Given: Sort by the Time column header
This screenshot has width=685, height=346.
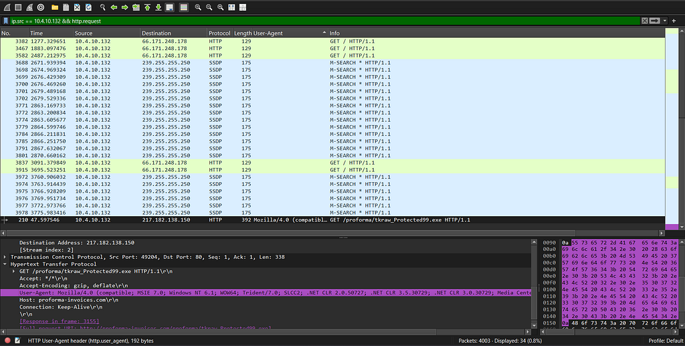Looking at the screenshot, I should [x=51, y=33].
